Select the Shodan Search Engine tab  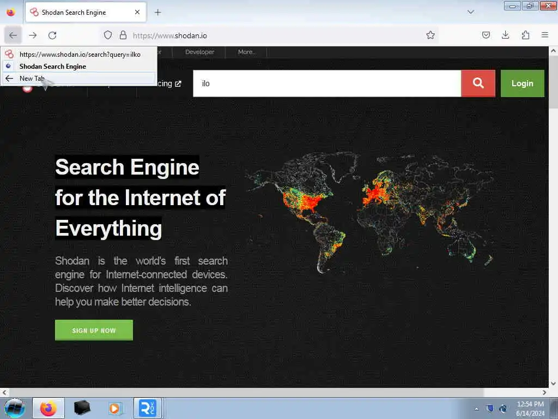click(86, 13)
